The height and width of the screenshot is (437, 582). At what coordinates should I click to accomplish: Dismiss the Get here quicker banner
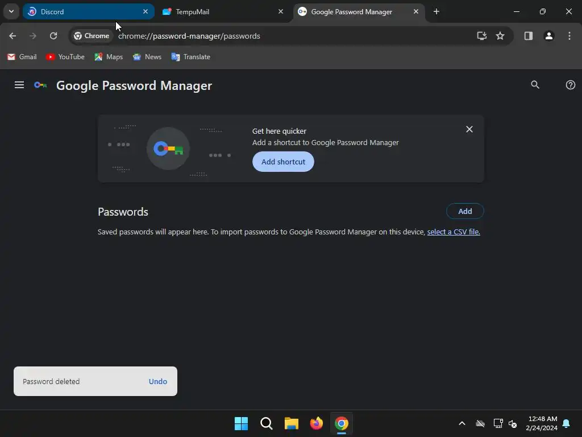469,129
